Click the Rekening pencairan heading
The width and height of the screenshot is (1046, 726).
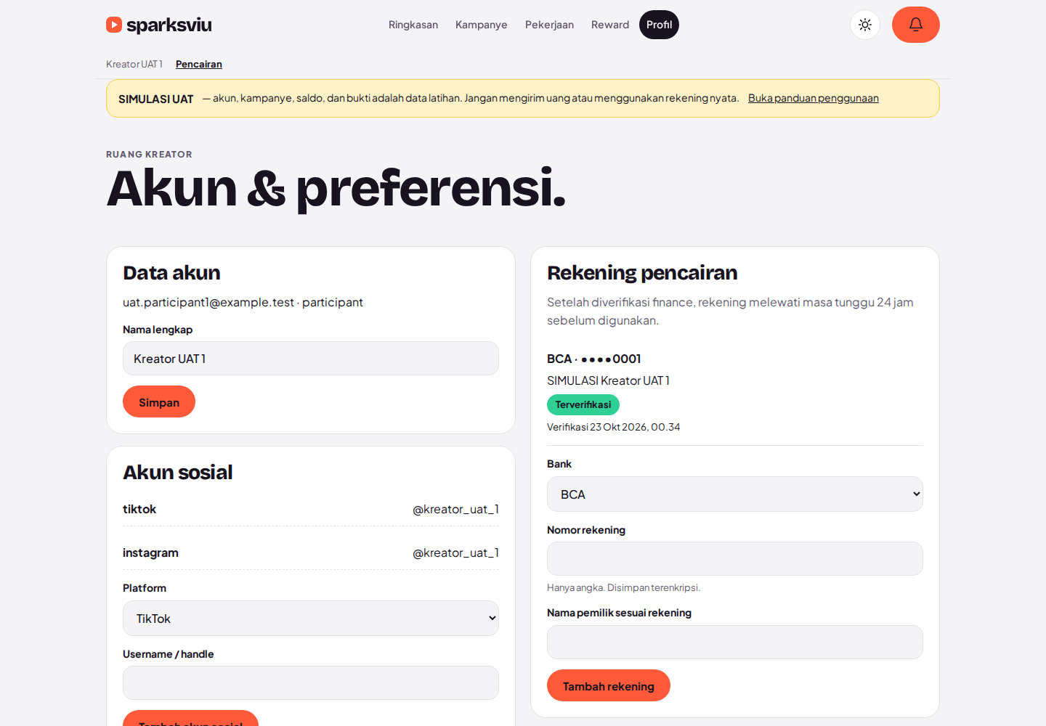pos(642,273)
